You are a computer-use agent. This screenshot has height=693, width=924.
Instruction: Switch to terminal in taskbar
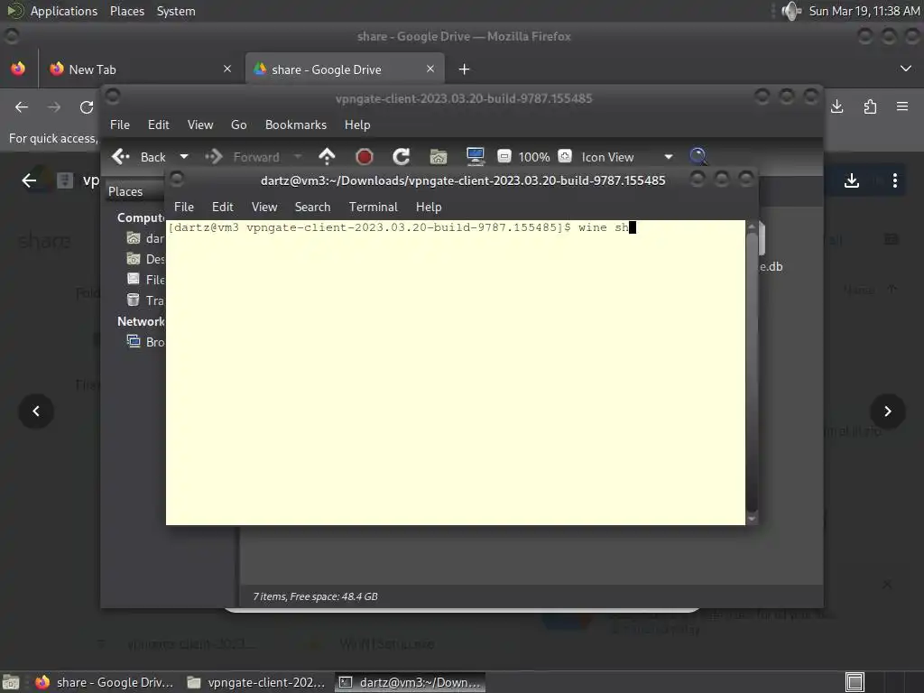[x=411, y=682]
